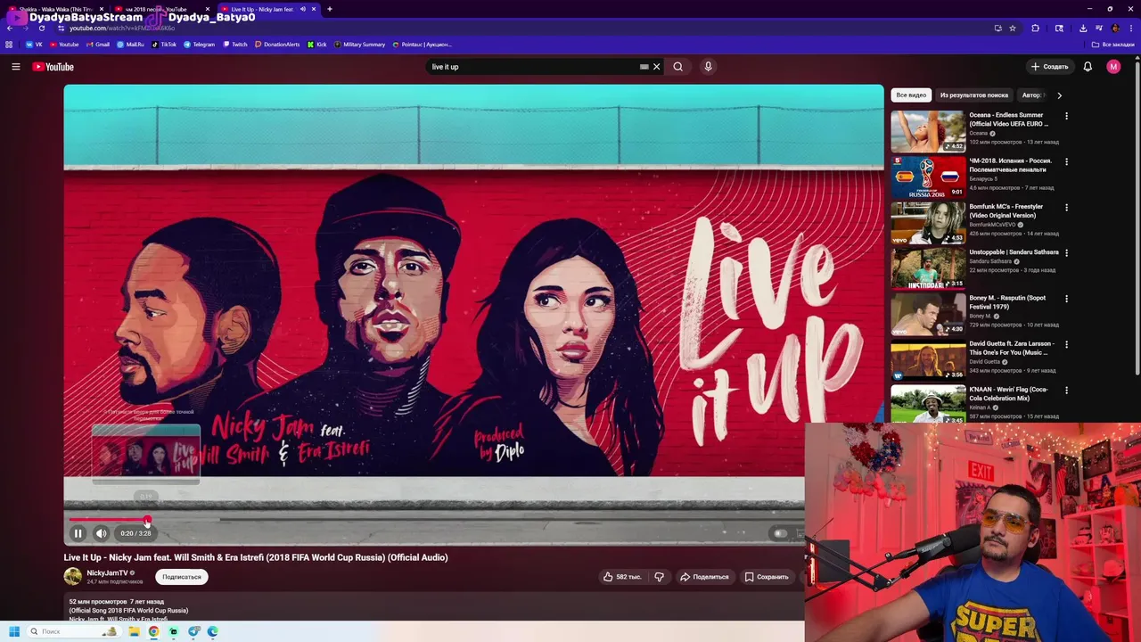
Task: Open K'NAAN - Wavin' Flag video thumbnail
Action: [x=928, y=404]
